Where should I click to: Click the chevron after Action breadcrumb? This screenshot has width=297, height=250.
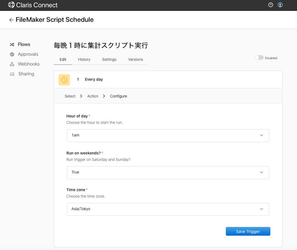104,96
